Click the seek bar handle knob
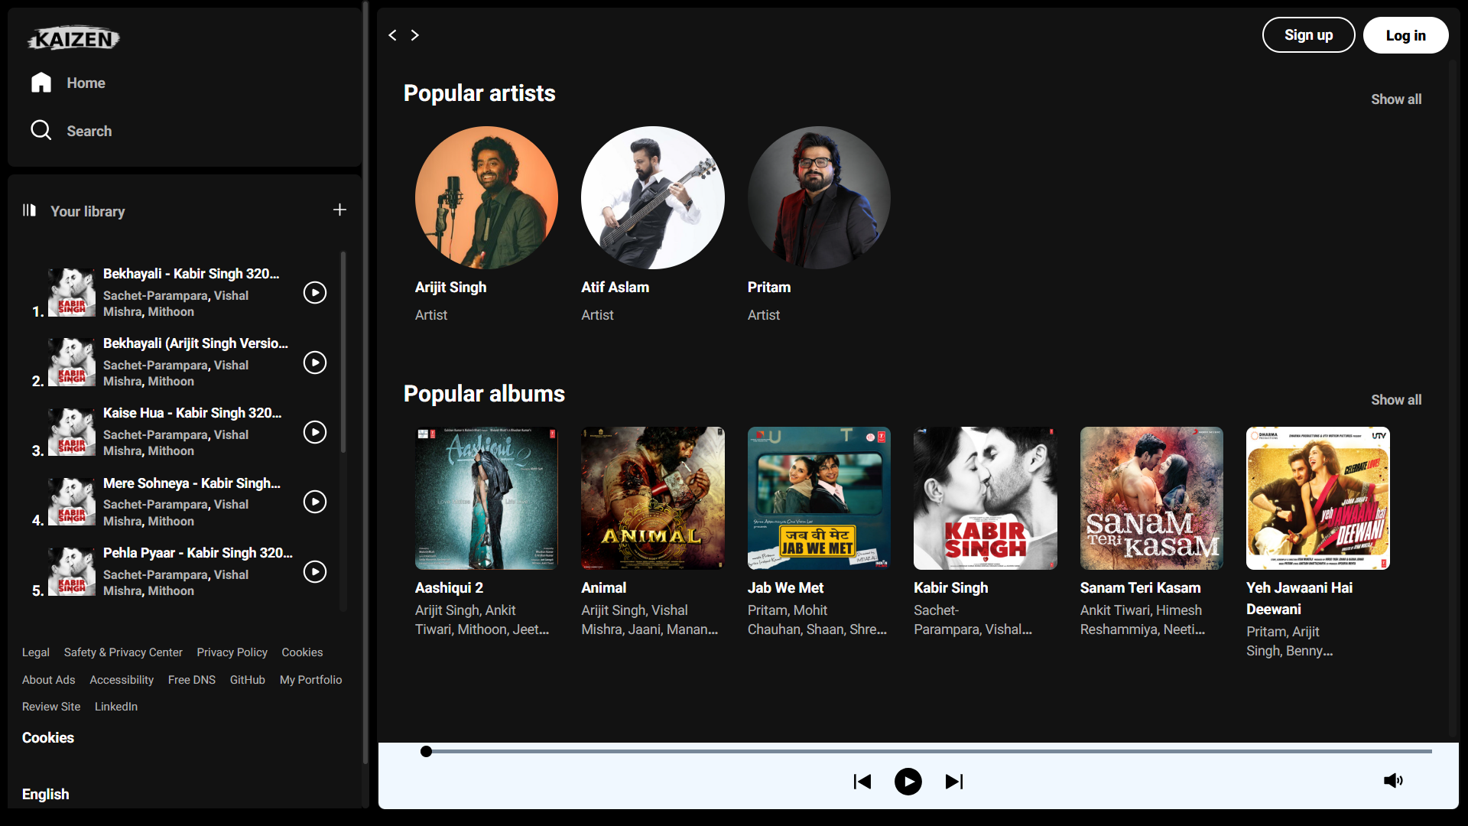The image size is (1468, 826). click(426, 752)
